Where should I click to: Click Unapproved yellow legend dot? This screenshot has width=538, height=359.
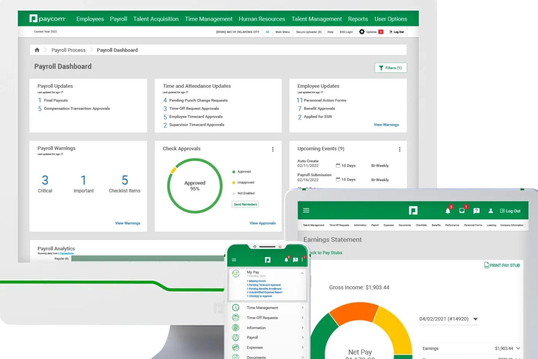click(234, 183)
